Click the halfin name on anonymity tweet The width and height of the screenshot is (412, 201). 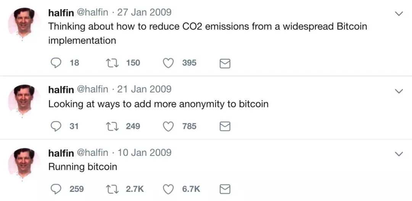coord(61,89)
